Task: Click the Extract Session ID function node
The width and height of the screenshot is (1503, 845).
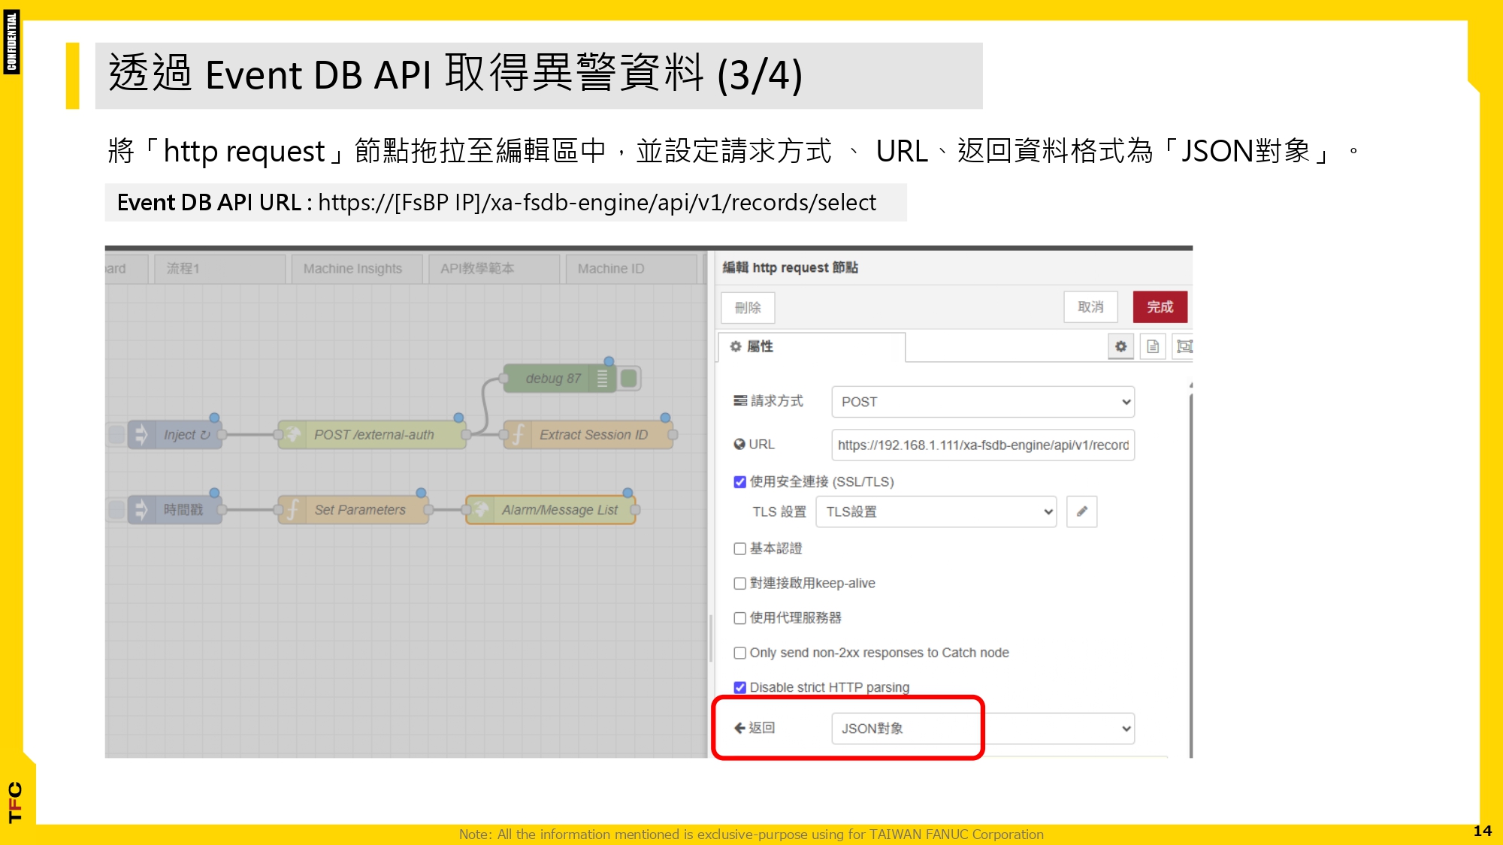Action: pos(588,435)
